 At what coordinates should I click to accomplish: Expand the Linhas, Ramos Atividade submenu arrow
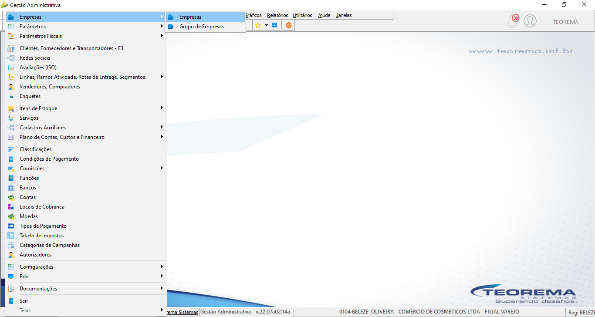click(x=162, y=77)
